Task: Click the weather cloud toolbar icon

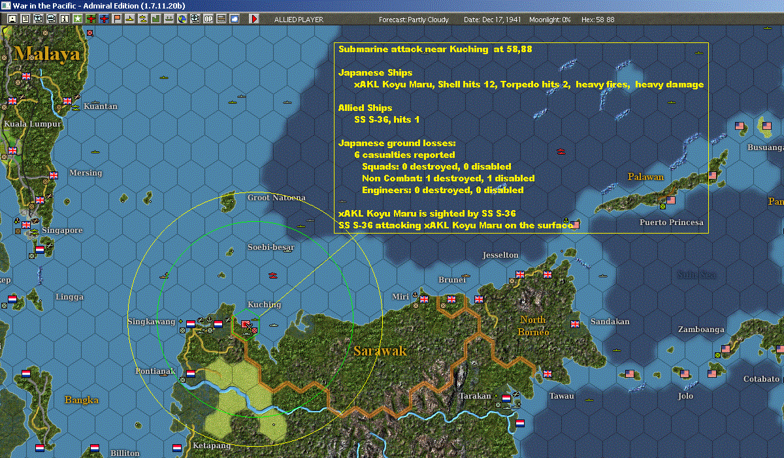Action: pos(234,19)
